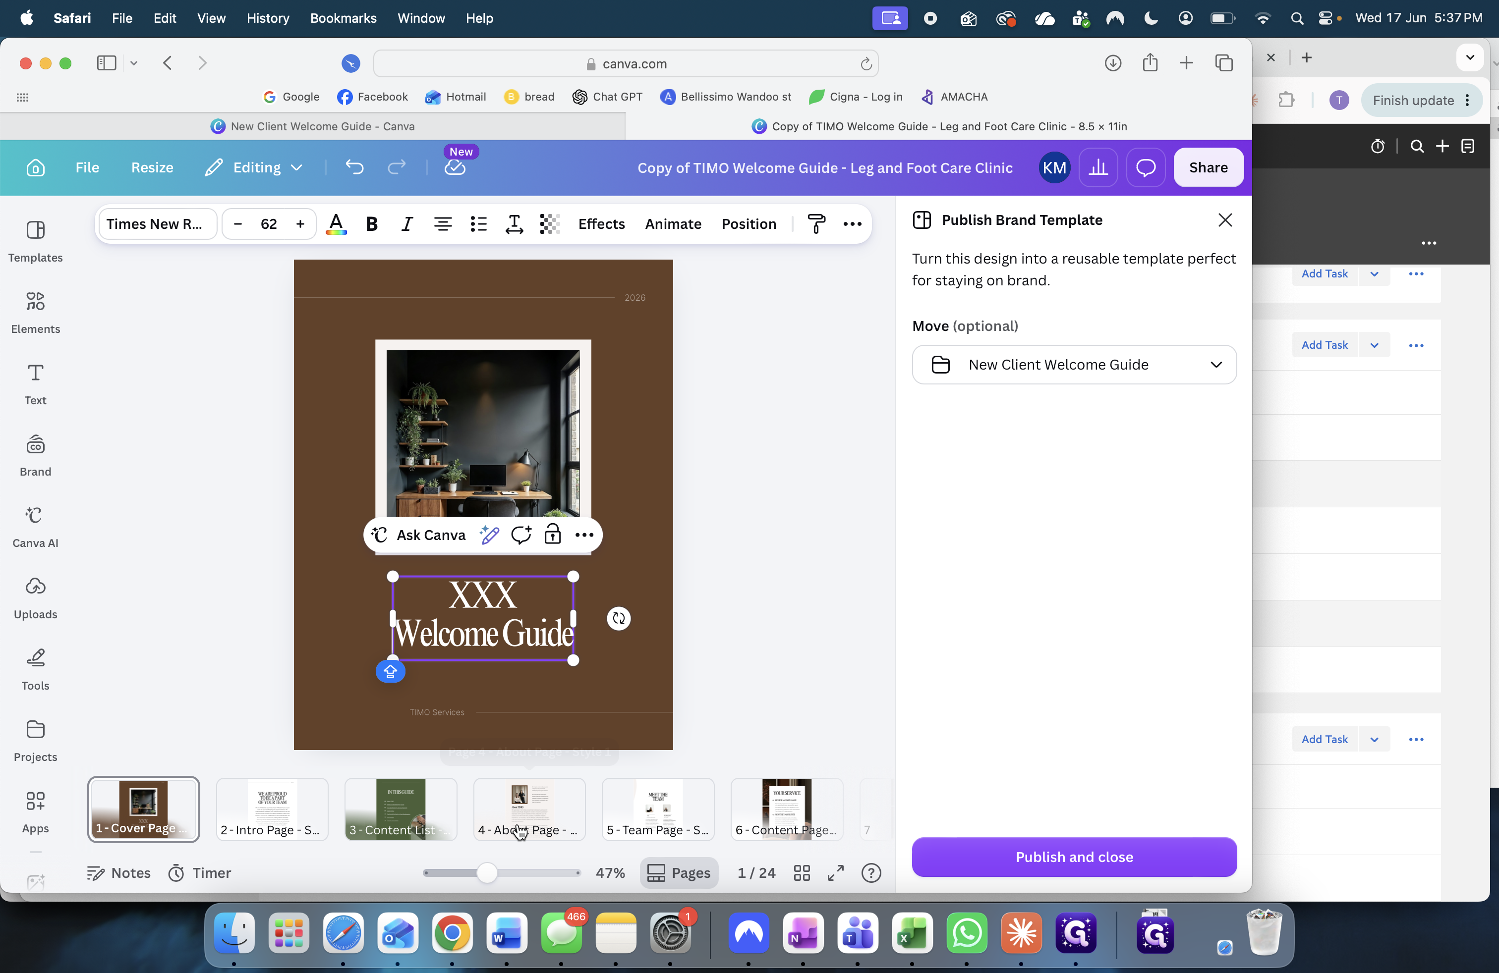Open the Brand sidebar panel
Screen dimensions: 1499x973
(35, 455)
